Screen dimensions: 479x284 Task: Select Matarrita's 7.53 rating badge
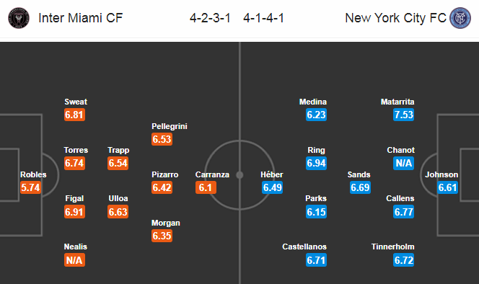pyautogui.click(x=403, y=115)
